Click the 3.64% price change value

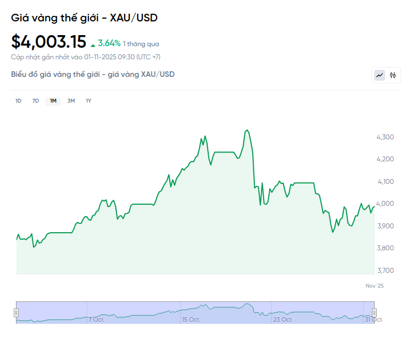[x=109, y=43]
